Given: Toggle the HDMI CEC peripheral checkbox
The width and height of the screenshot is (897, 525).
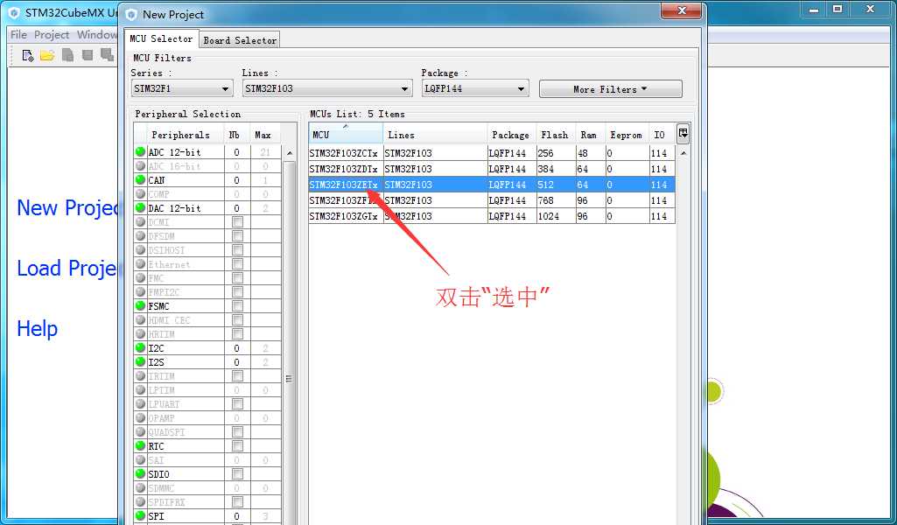Looking at the screenshot, I should click(x=237, y=320).
